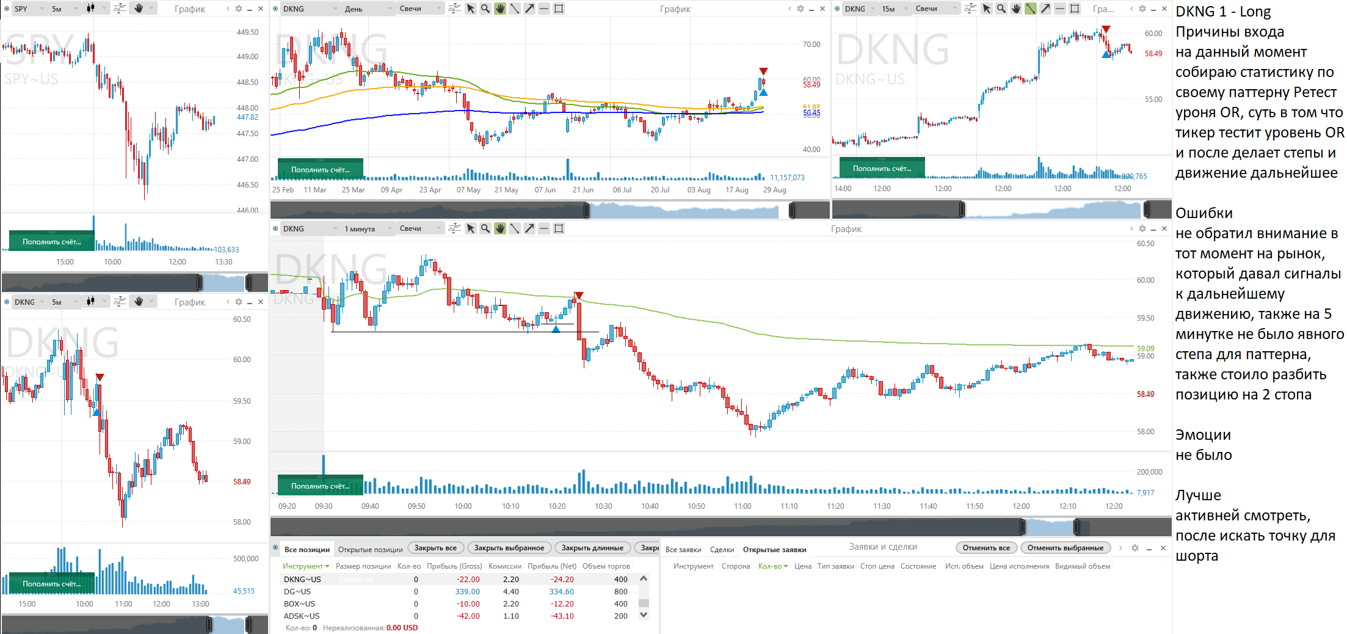The image size is (1347, 634).
Task: Open candle style dropdown in SPY chart
Action: click(x=96, y=9)
